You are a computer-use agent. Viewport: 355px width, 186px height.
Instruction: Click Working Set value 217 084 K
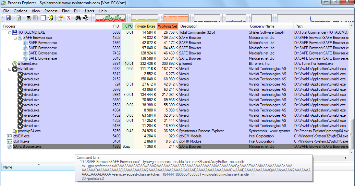170,95
